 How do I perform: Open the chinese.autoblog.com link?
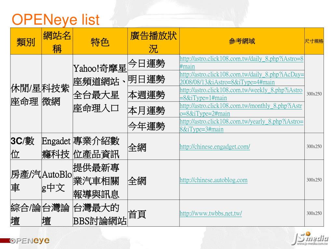pyautogui.click(x=213, y=180)
